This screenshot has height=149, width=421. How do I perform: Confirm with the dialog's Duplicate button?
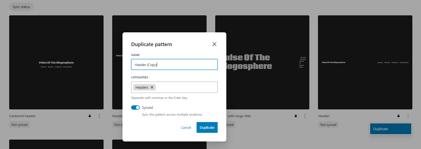(x=207, y=127)
